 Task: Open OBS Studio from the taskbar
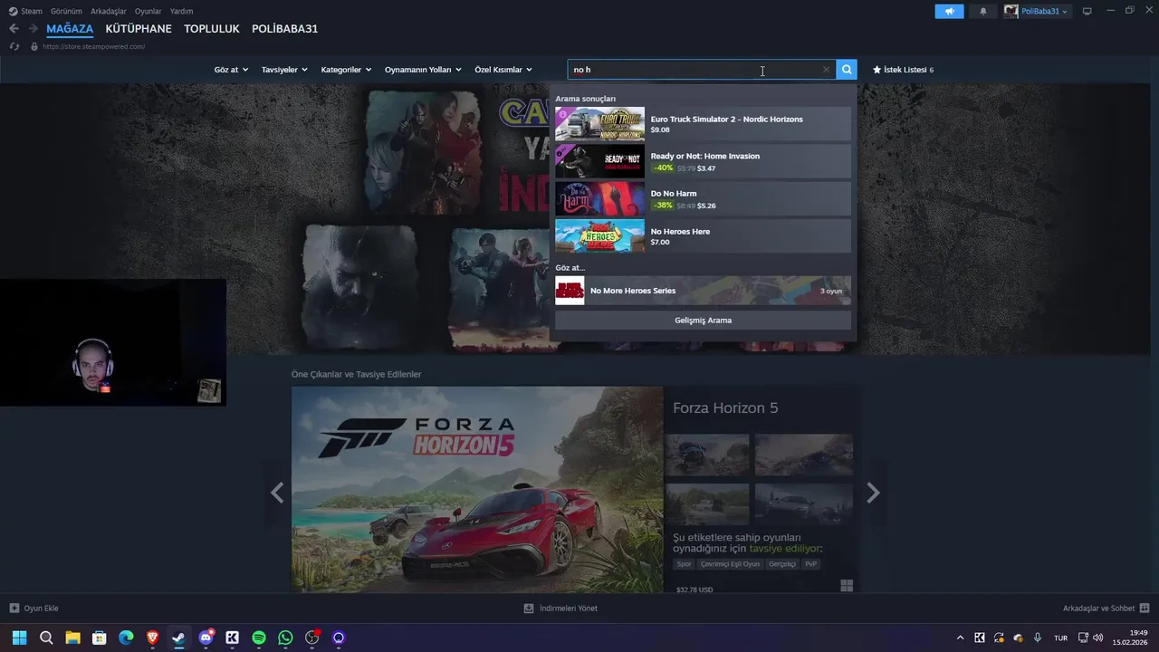click(312, 638)
